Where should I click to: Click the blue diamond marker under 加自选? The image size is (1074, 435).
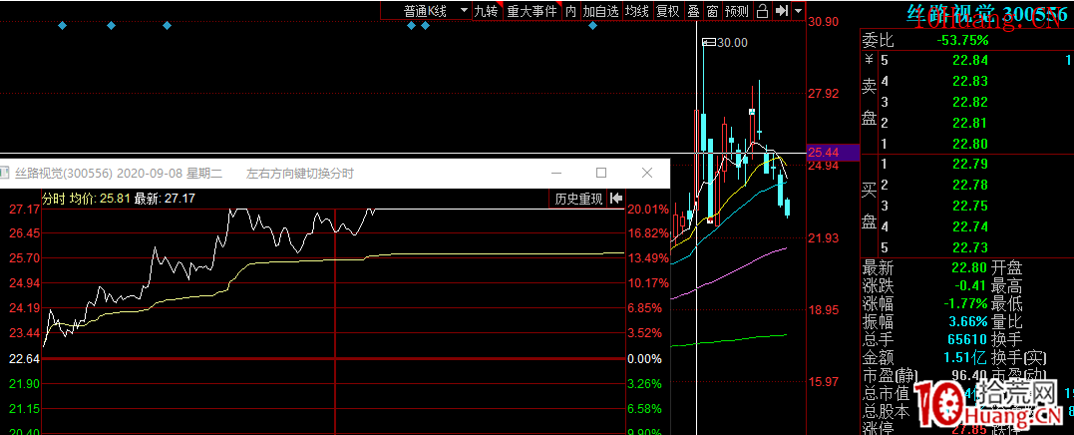click(593, 25)
